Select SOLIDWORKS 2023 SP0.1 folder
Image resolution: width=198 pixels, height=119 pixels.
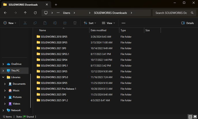click(54, 66)
